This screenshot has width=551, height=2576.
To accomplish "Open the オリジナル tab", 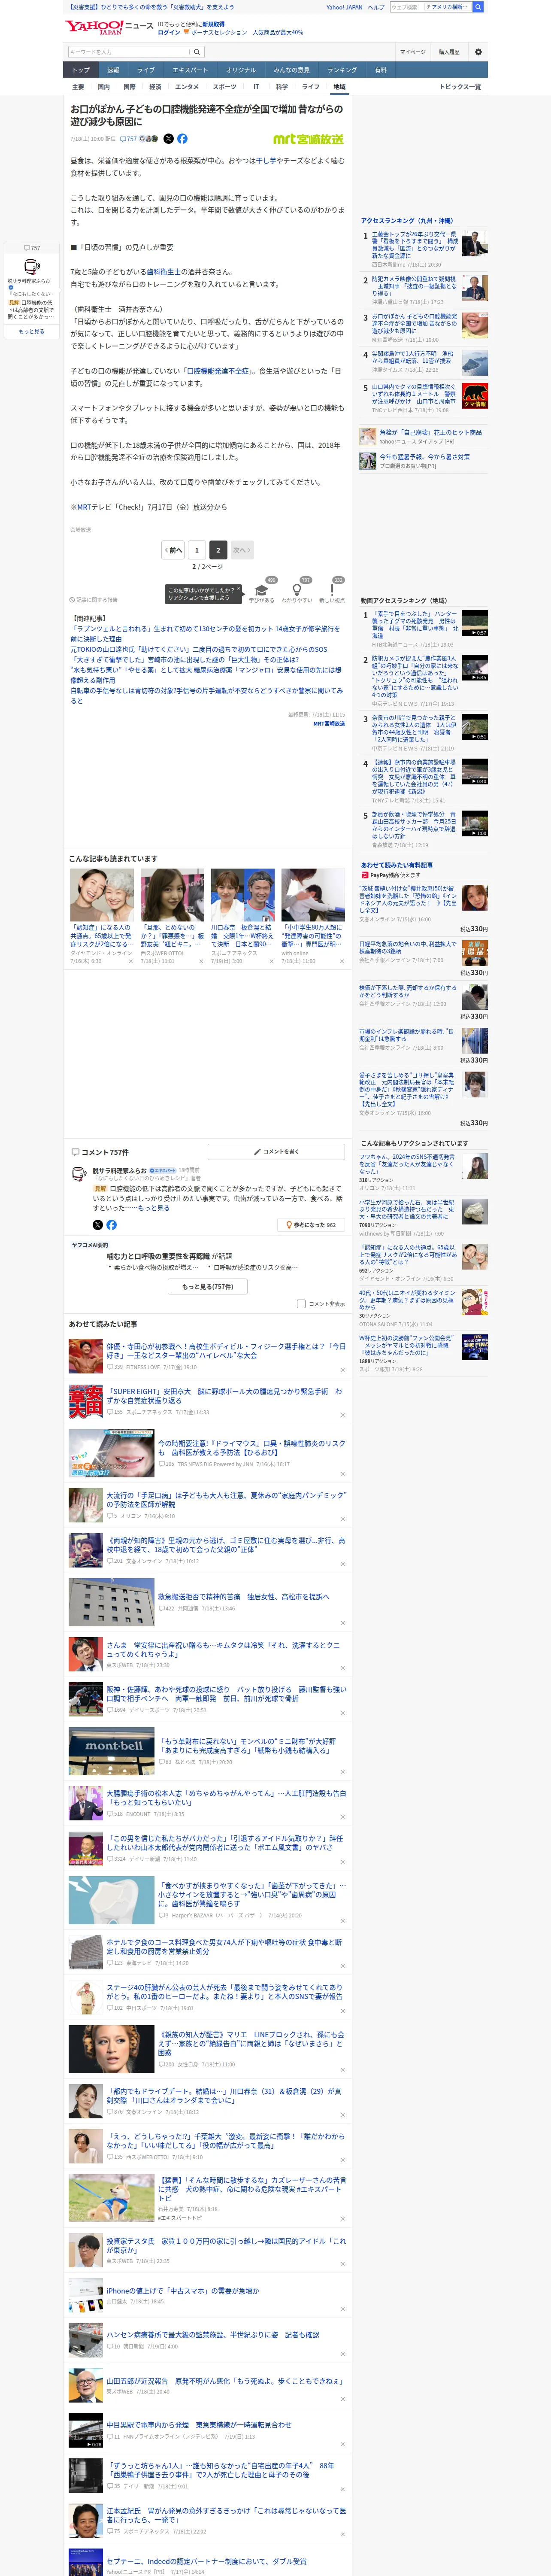I will 241,70.
